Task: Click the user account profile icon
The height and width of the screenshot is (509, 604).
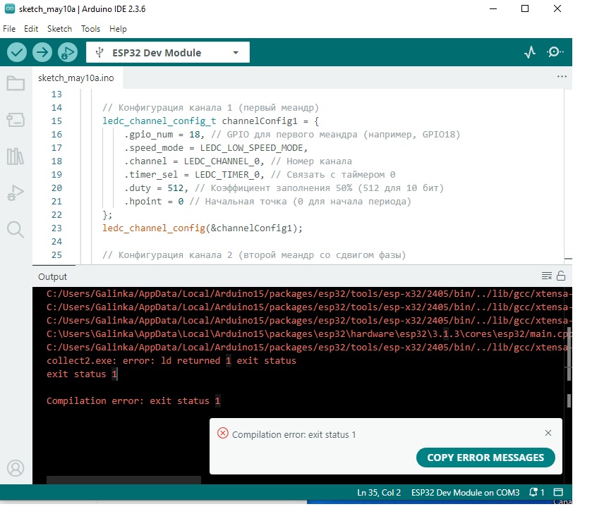Action: [16, 468]
